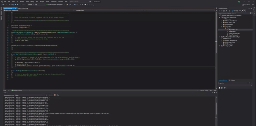The image size is (256, 126).
Task: Pin the Solution Explorer panel
Action: tap(250, 8)
